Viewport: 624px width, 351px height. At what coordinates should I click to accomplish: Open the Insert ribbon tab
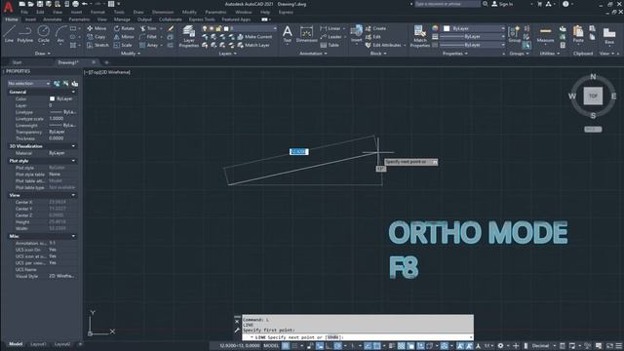30,19
